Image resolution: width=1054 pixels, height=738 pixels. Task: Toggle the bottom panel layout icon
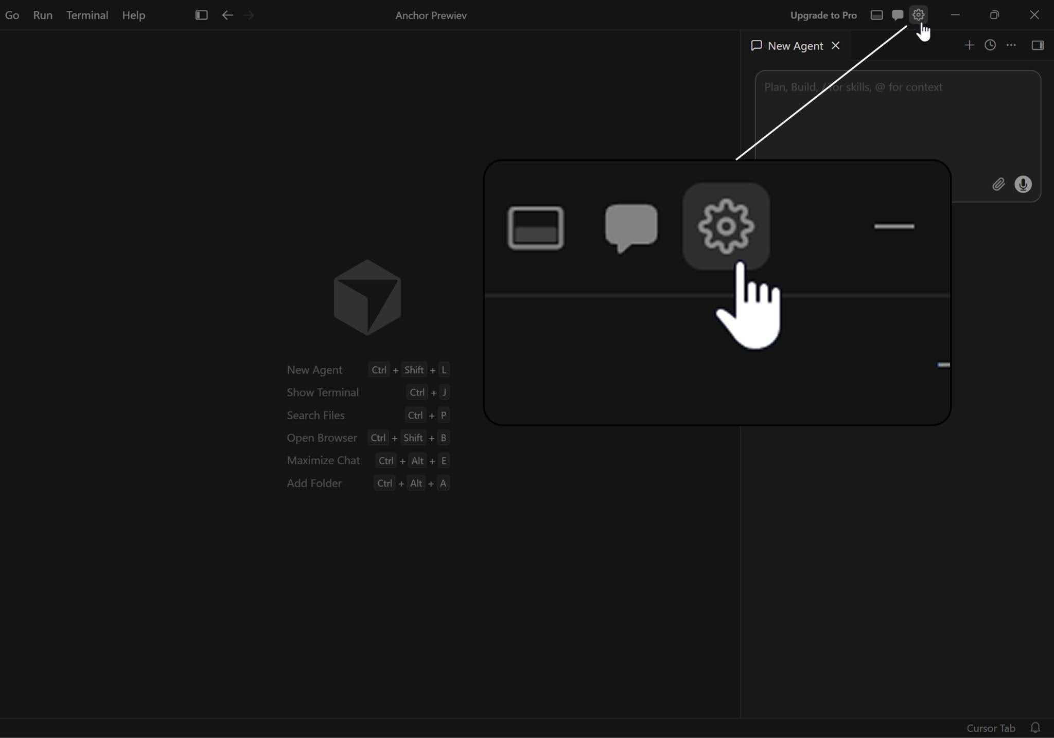876,15
